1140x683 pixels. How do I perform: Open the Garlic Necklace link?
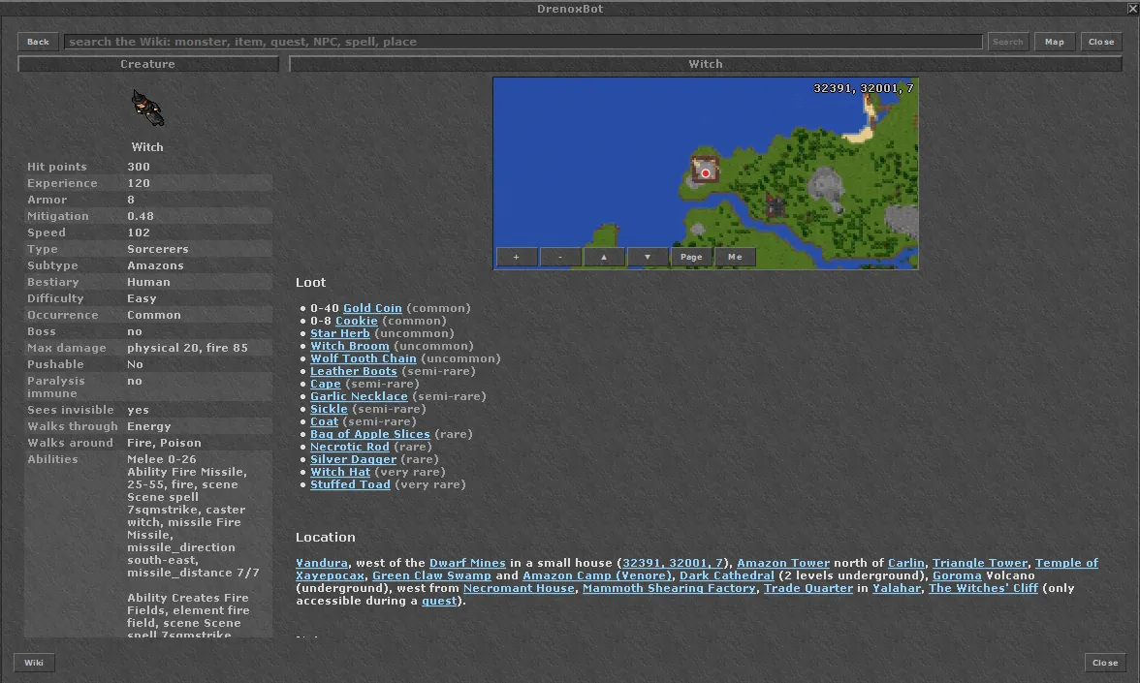(359, 396)
